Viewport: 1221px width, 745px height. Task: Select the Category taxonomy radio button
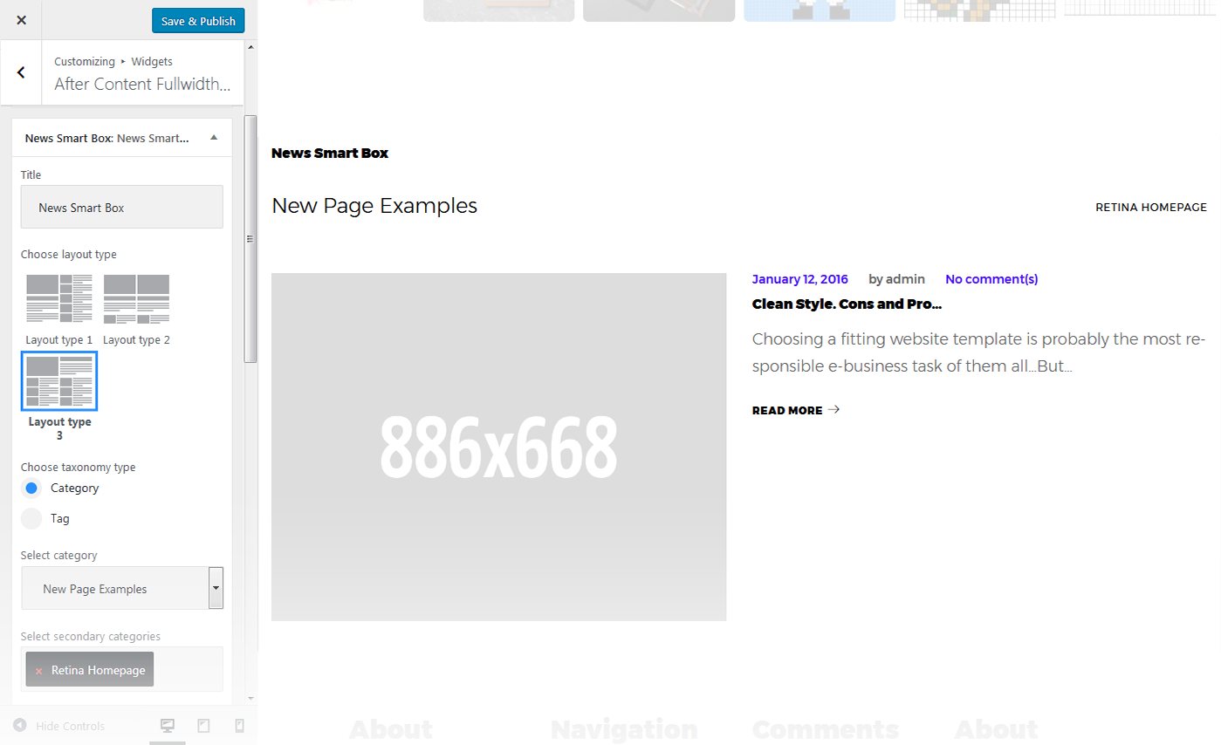pyautogui.click(x=31, y=489)
